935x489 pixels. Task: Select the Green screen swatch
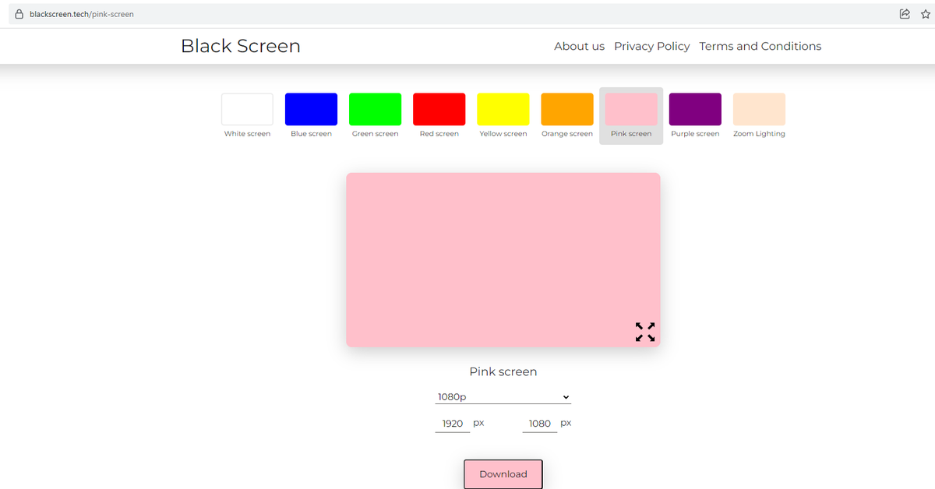click(375, 107)
